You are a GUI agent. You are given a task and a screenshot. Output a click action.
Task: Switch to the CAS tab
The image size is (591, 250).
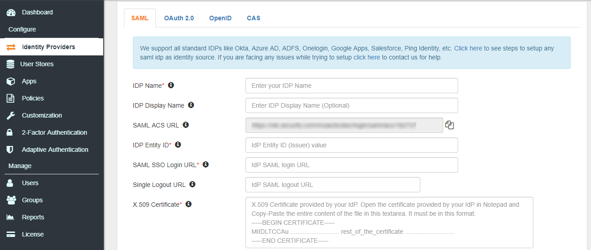click(254, 18)
